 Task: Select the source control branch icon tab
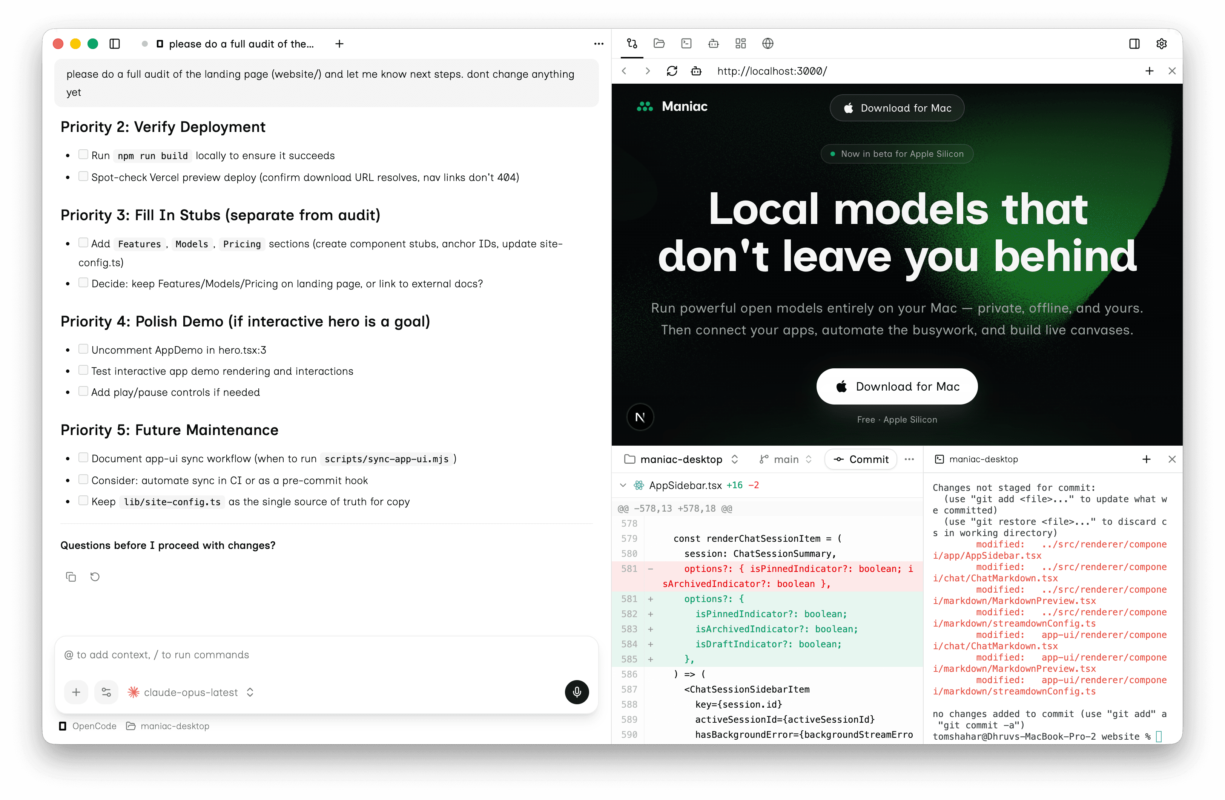pos(632,43)
